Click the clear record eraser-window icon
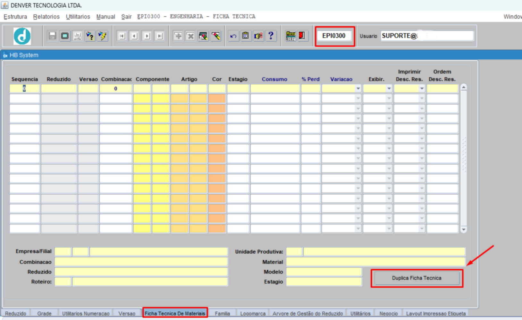Image resolution: width=522 pixels, height=320 pixels. 203,36
